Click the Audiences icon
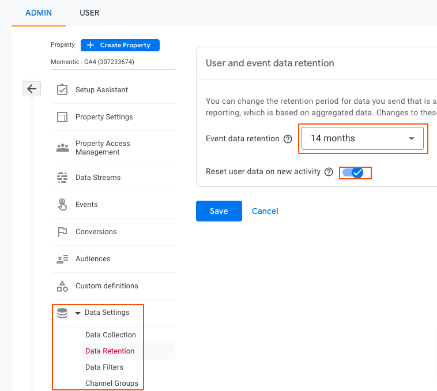The width and height of the screenshot is (437, 391). click(62, 259)
